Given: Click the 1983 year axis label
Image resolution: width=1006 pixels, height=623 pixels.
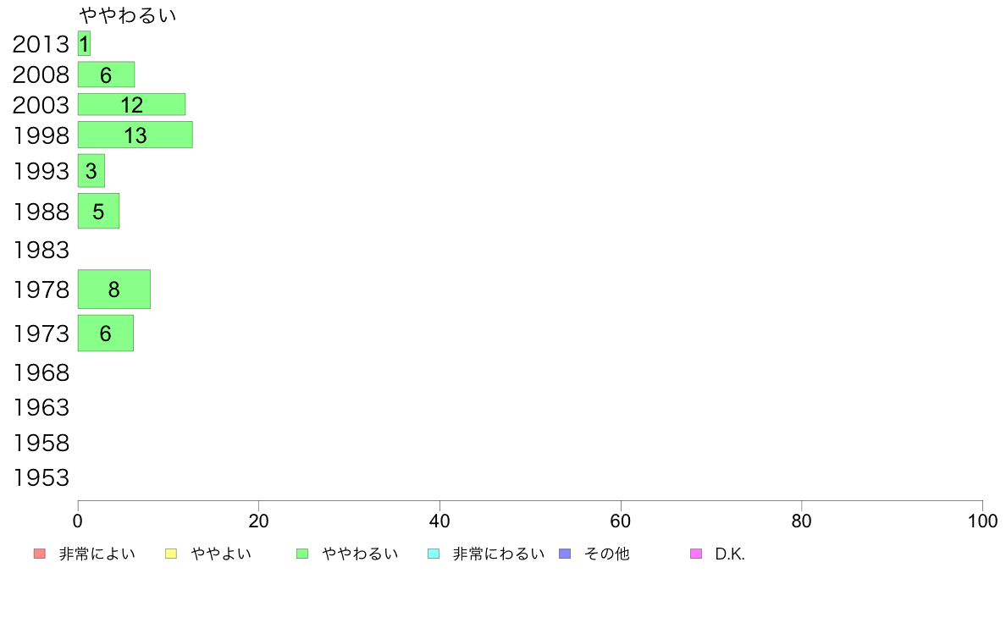Looking at the screenshot, I should [41, 251].
